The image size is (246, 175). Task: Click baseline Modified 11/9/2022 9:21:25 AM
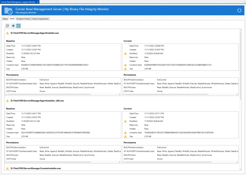tap(31, 53)
